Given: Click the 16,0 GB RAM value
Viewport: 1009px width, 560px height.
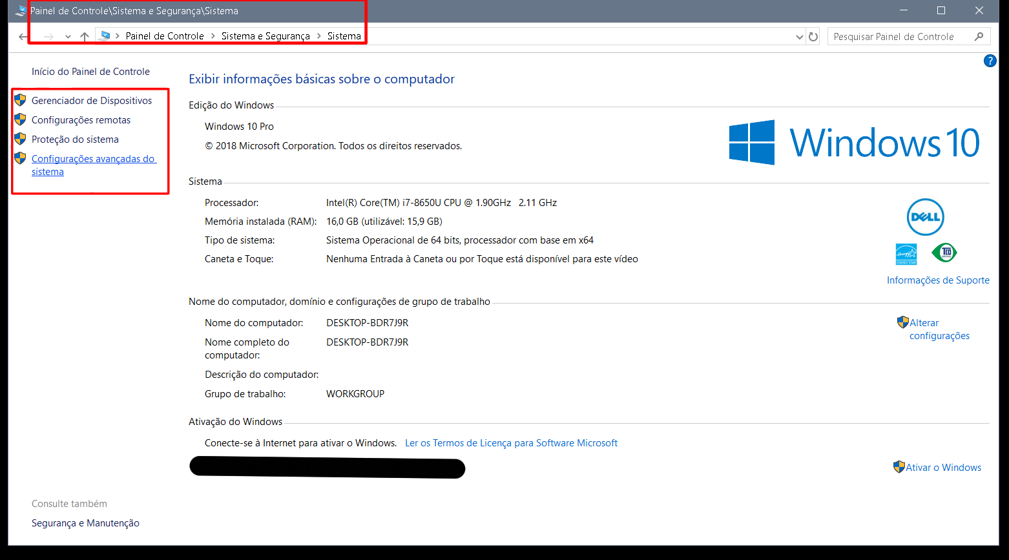Looking at the screenshot, I should pyautogui.click(x=384, y=222).
